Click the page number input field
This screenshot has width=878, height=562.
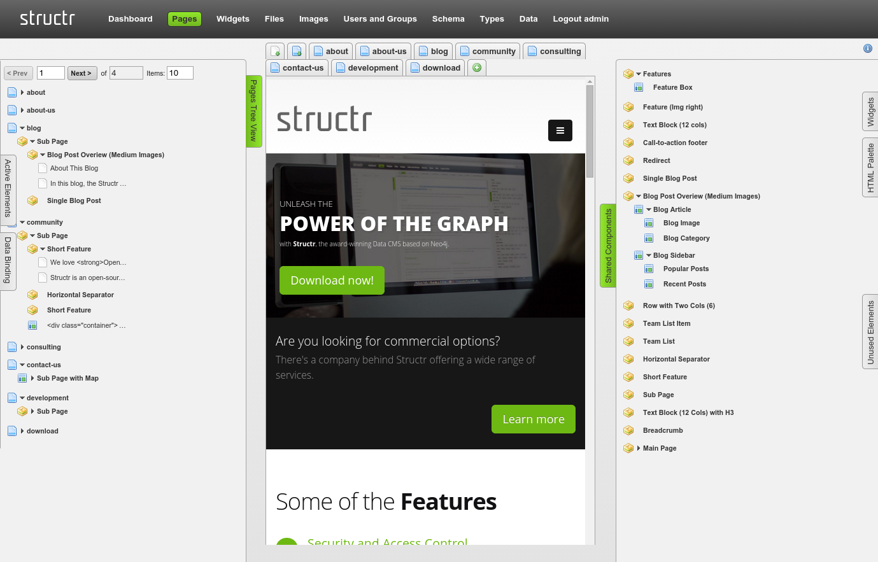pyautogui.click(x=51, y=73)
